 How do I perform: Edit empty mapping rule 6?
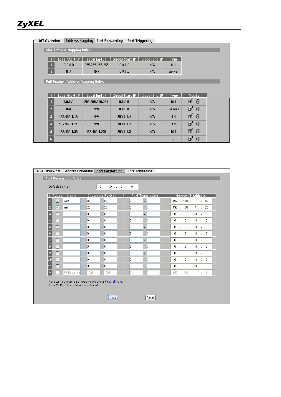(x=191, y=139)
